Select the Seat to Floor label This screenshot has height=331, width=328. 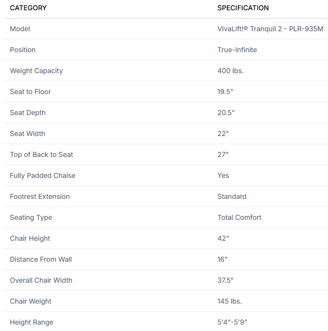click(30, 92)
